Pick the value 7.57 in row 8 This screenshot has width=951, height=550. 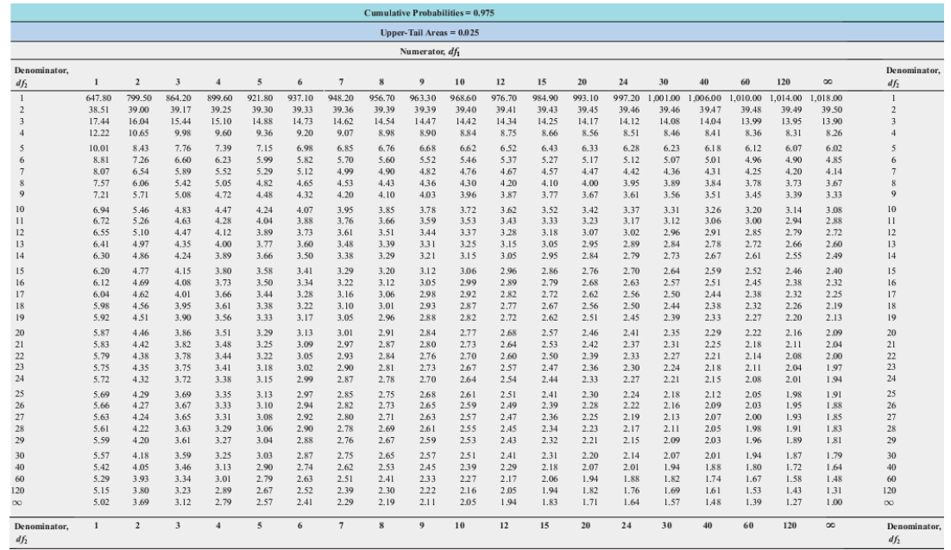tap(101, 183)
